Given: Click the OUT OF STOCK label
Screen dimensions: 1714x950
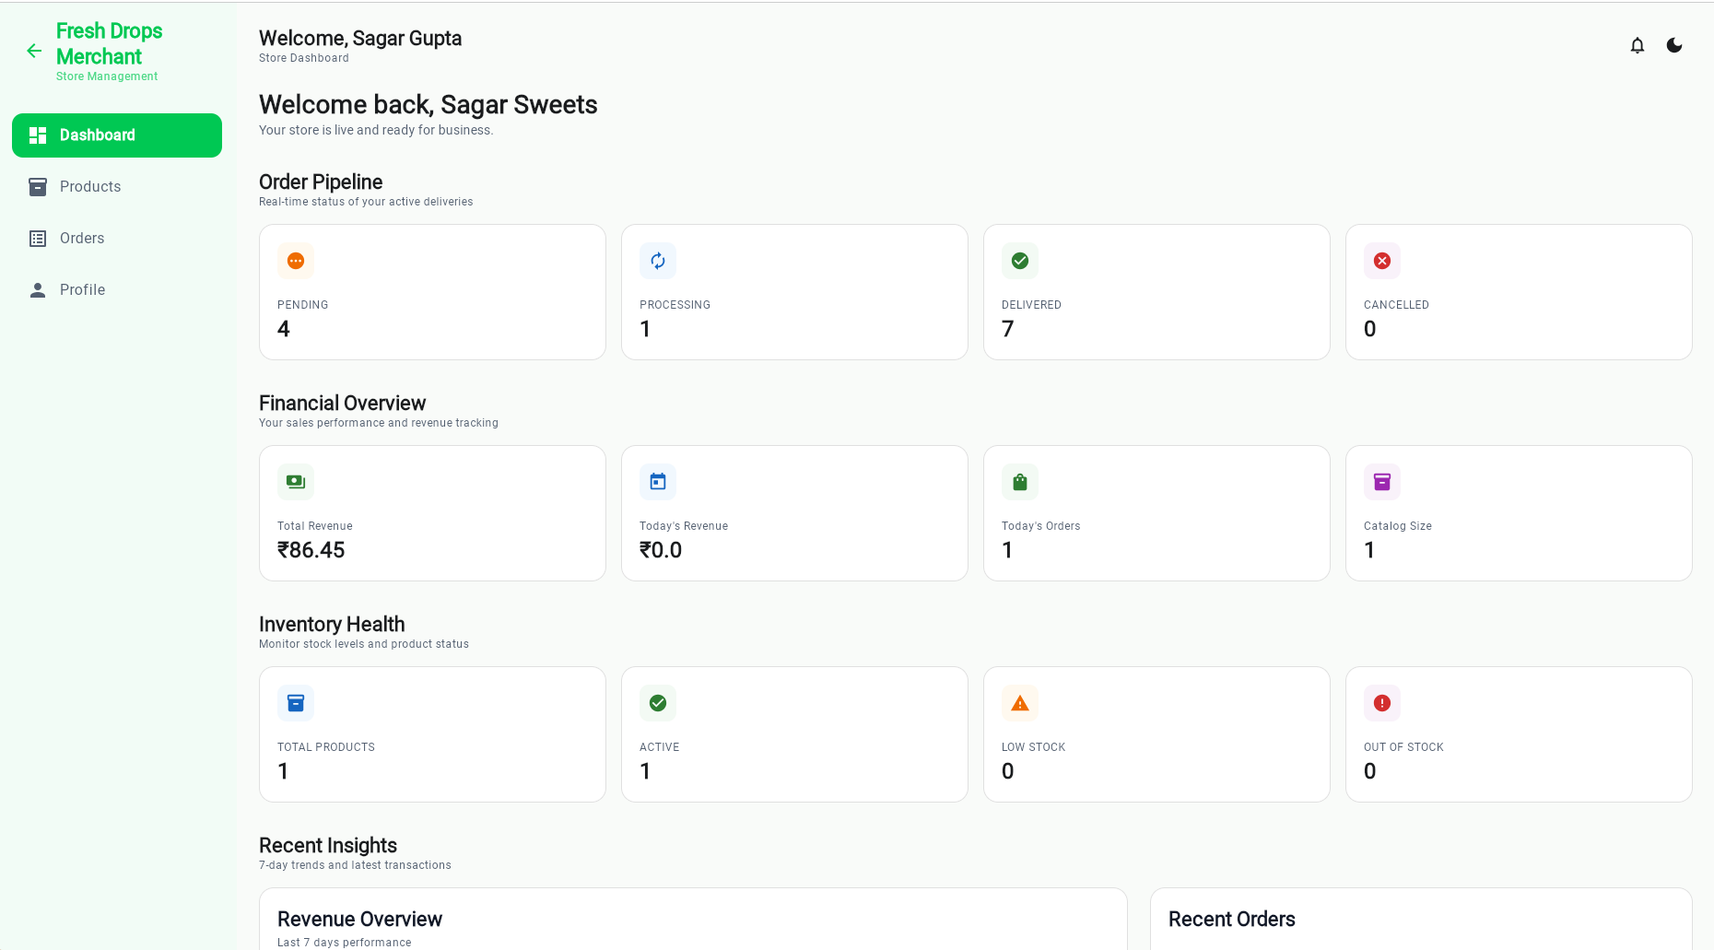Looking at the screenshot, I should click(1404, 747).
